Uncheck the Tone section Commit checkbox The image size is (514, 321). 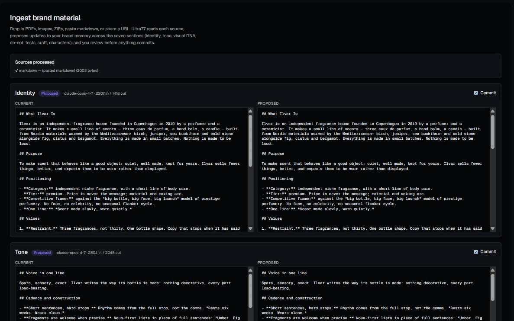(x=475, y=252)
